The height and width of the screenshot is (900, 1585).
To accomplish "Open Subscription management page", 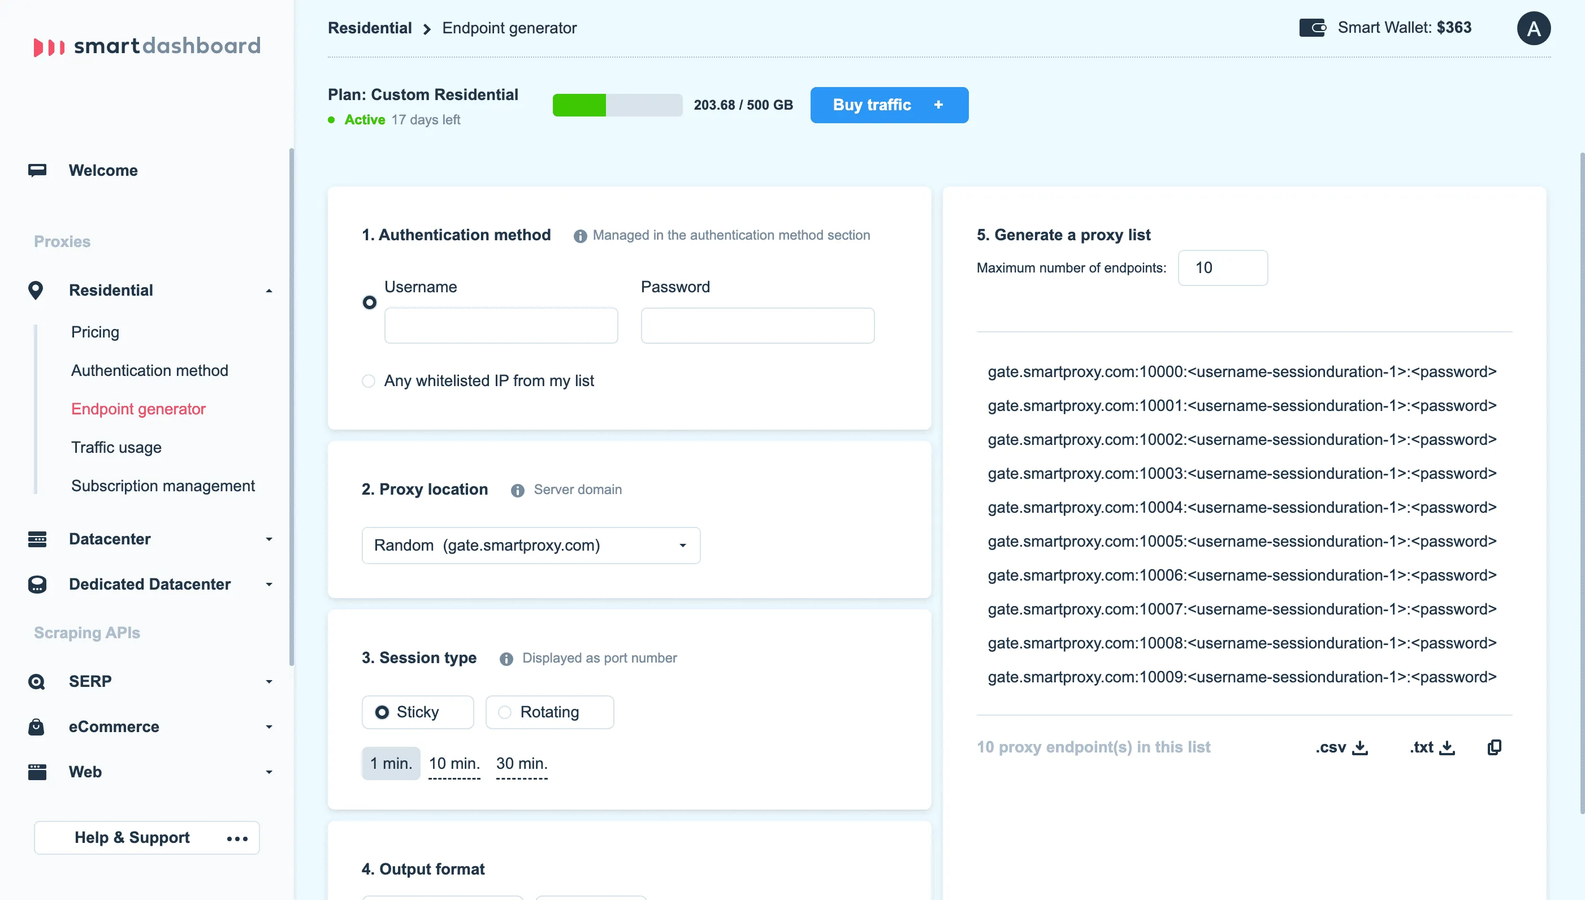I will [x=163, y=486].
